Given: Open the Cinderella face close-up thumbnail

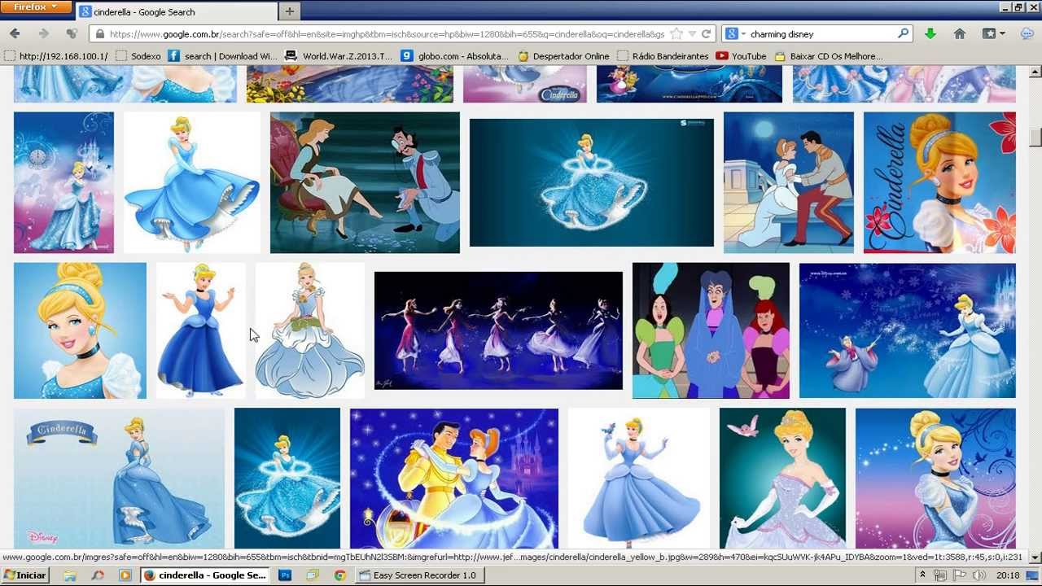Looking at the screenshot, I should point(80,330).
